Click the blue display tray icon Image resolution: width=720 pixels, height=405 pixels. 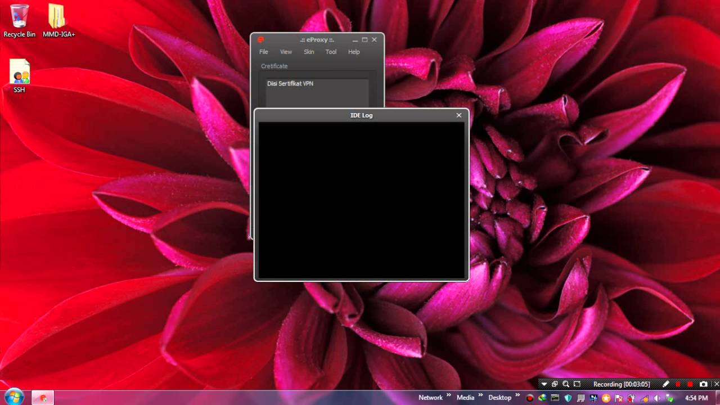[593, 398]
